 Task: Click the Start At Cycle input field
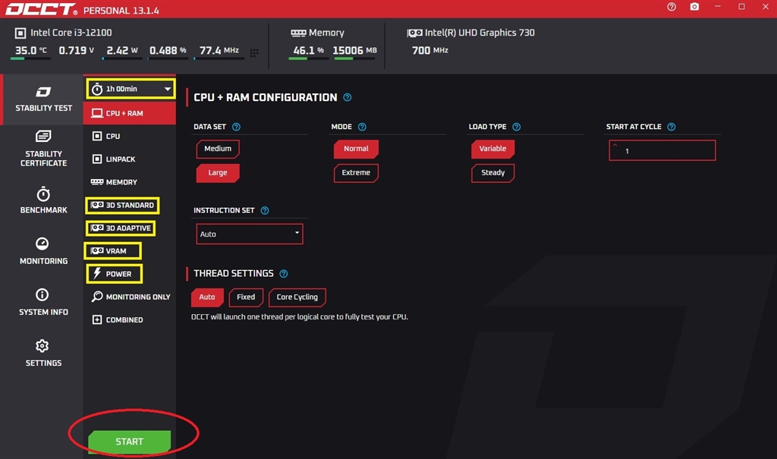coord(662,150)
